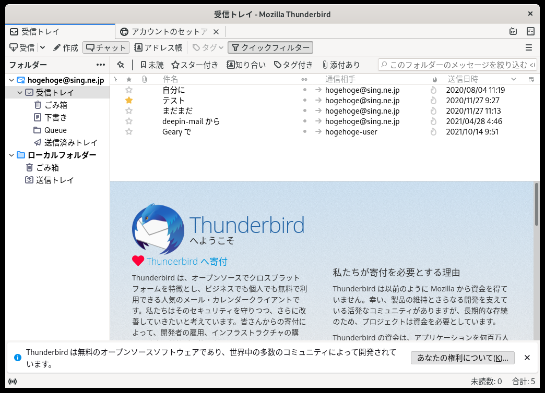Toggle read status of "deepin-mail から" message
Viewport: 545px width, 393px height.
(305, 121)
